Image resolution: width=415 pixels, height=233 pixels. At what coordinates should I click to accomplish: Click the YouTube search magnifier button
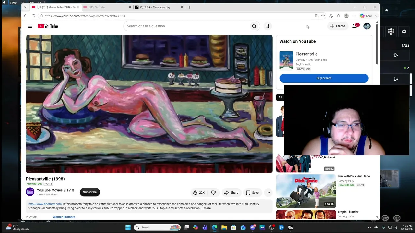[x=254, y=26]
